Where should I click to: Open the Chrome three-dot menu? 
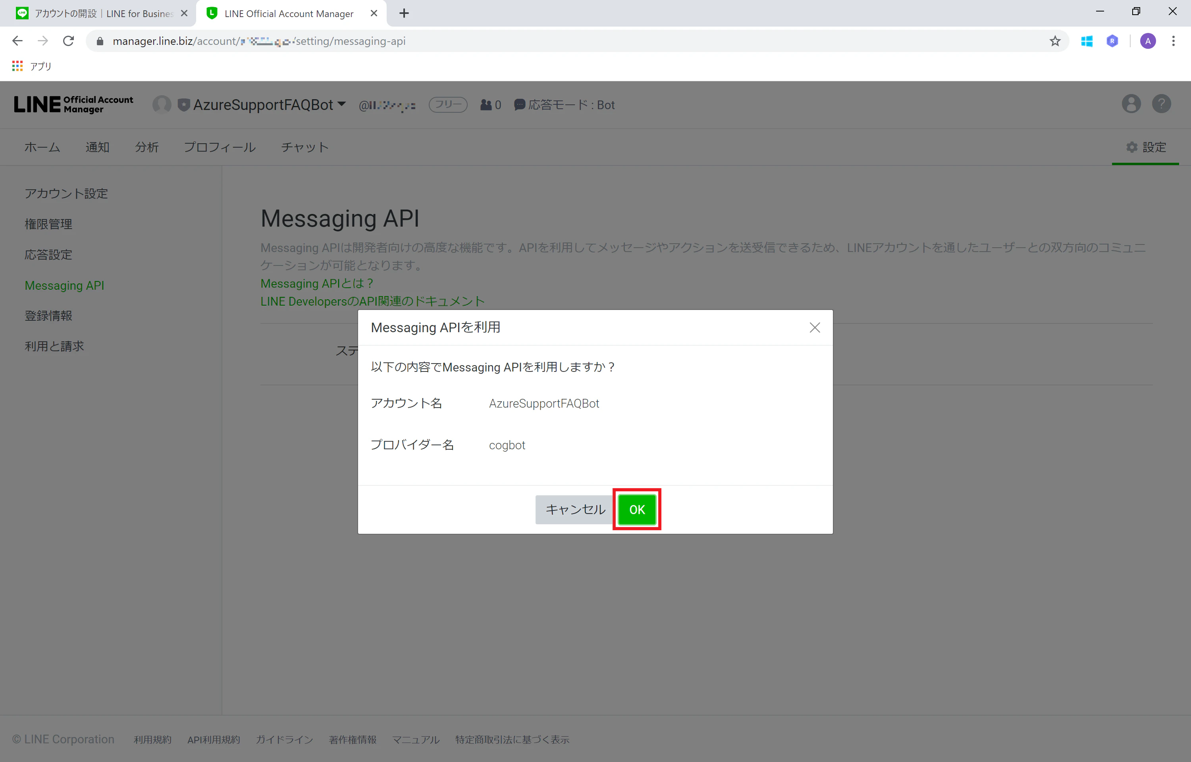pyautogui.click(x=1173, y=41)
